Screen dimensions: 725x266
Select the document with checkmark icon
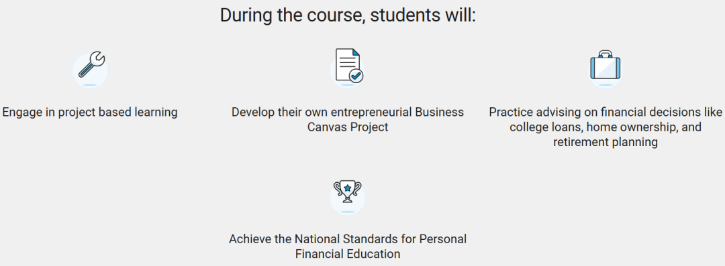[x=348, y=66]
